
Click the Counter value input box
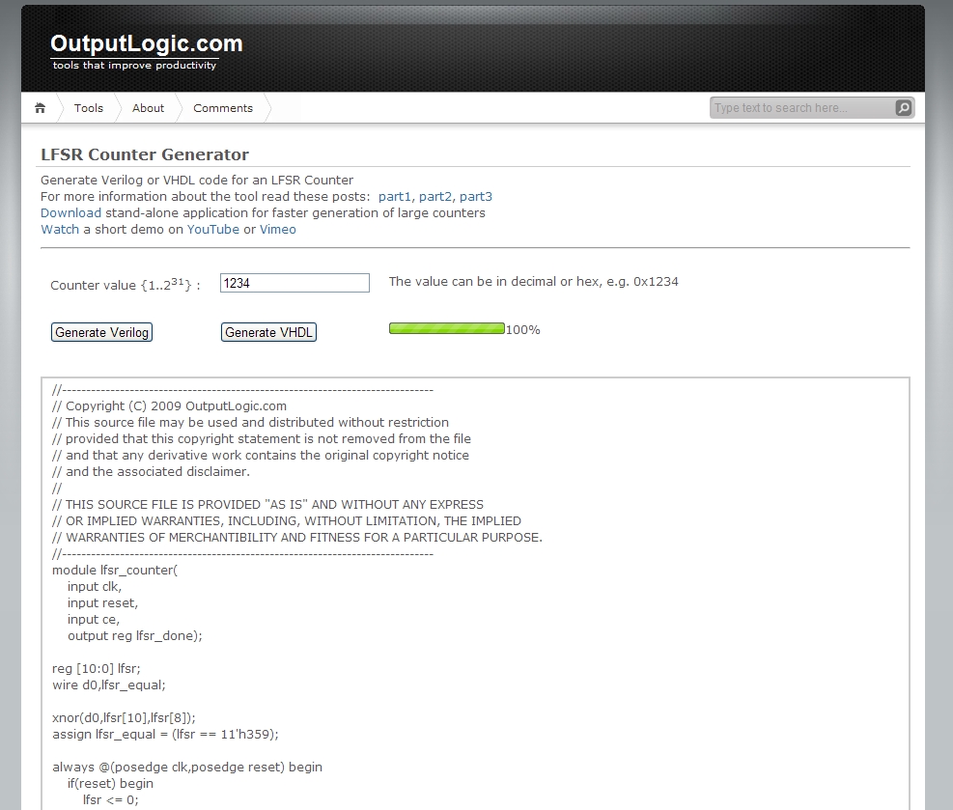(294, 283)
